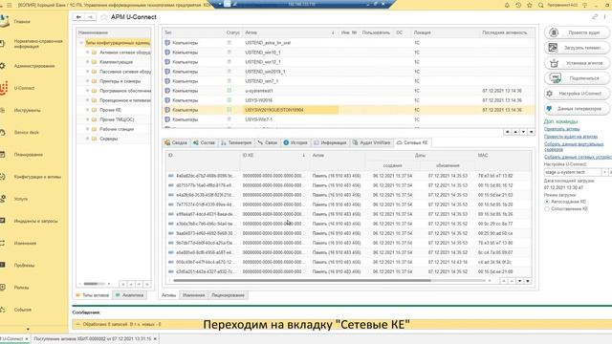Expand Серверы tree folder
Image resolution: width=612 pixels, height=344 pixels.
tap(87, 139)
